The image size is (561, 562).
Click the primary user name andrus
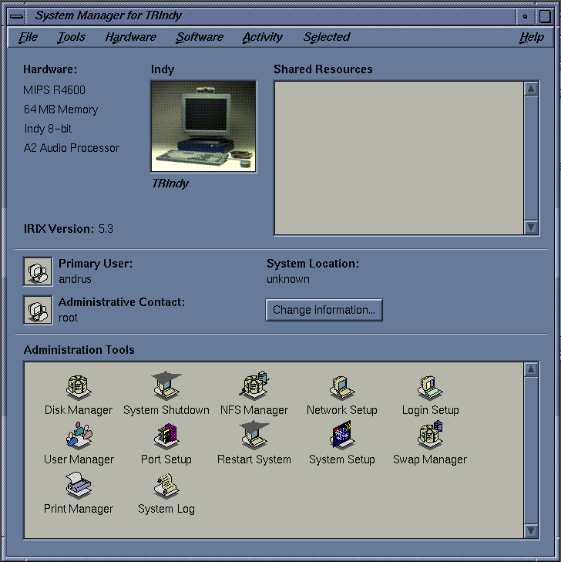click(75, 279)
